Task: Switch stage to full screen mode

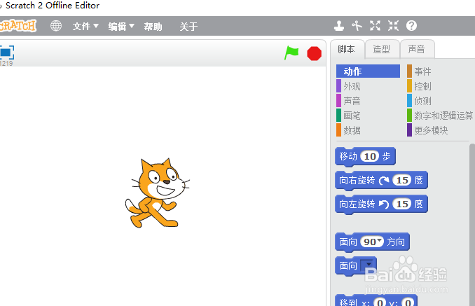Action: click(7, 53)
